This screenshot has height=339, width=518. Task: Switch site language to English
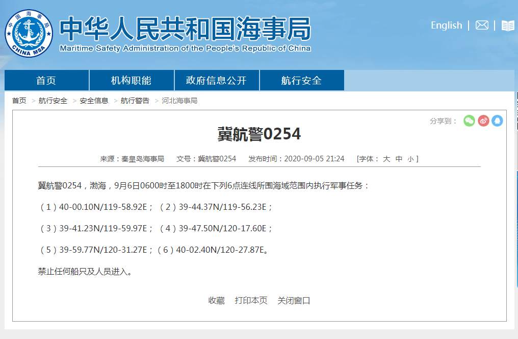[446, 25]
